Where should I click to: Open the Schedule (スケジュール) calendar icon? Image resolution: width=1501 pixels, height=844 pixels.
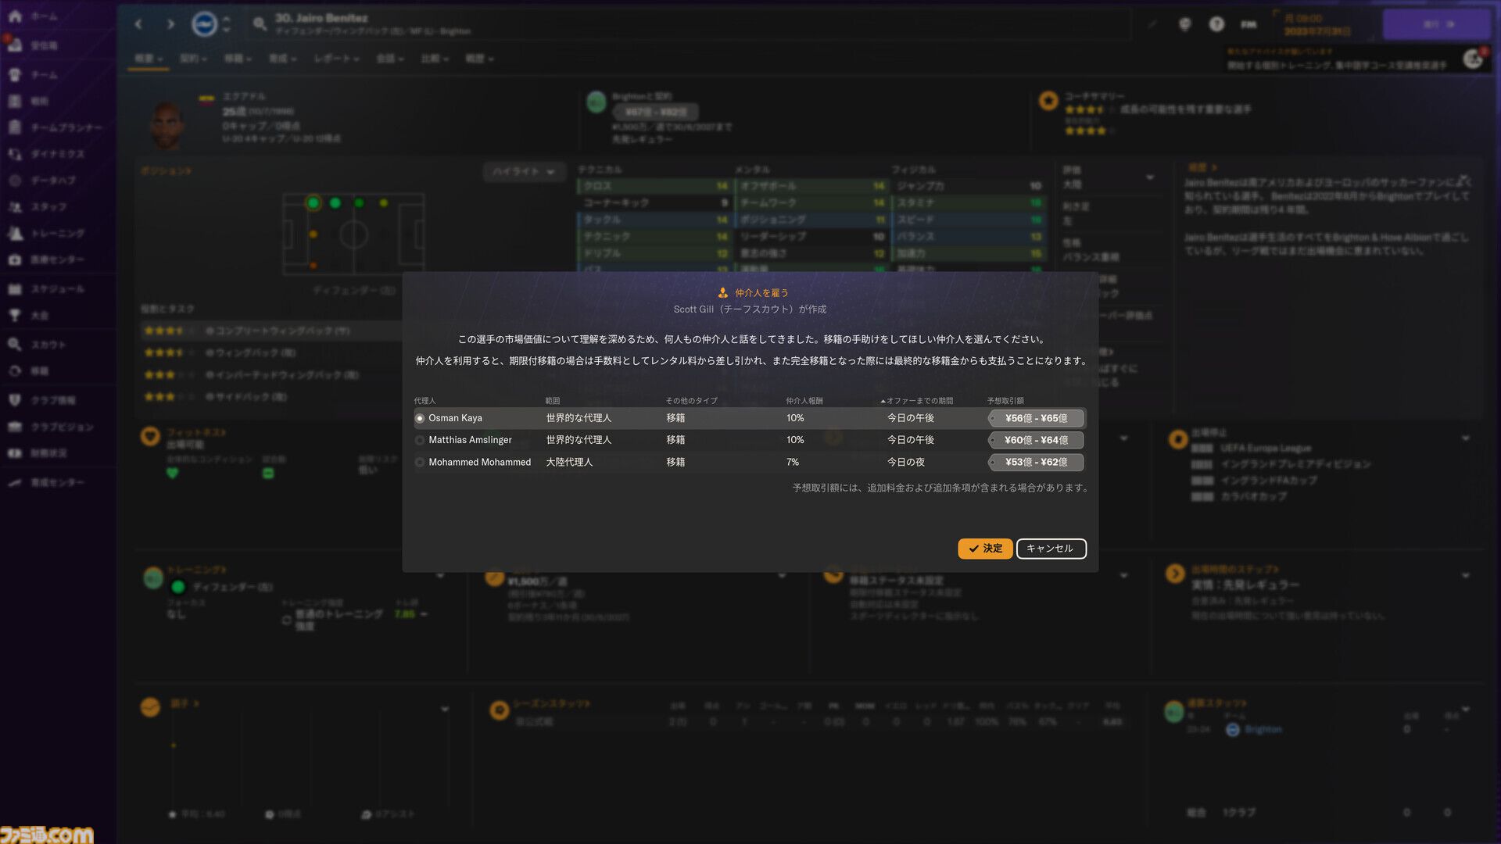click(x=15, y=289)
